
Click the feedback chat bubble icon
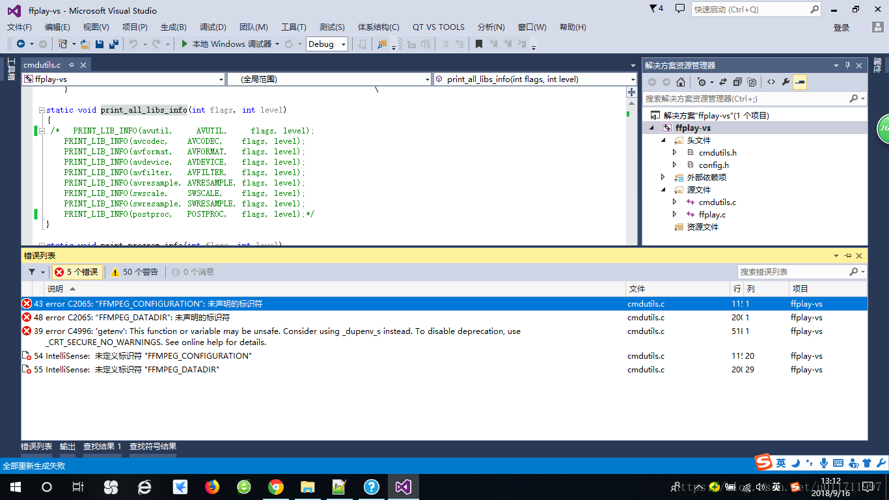click(680, 8)
